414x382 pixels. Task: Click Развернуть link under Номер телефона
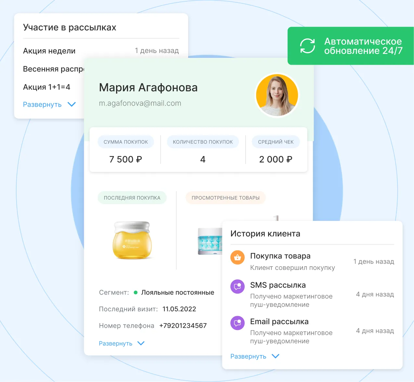[116, 344]
